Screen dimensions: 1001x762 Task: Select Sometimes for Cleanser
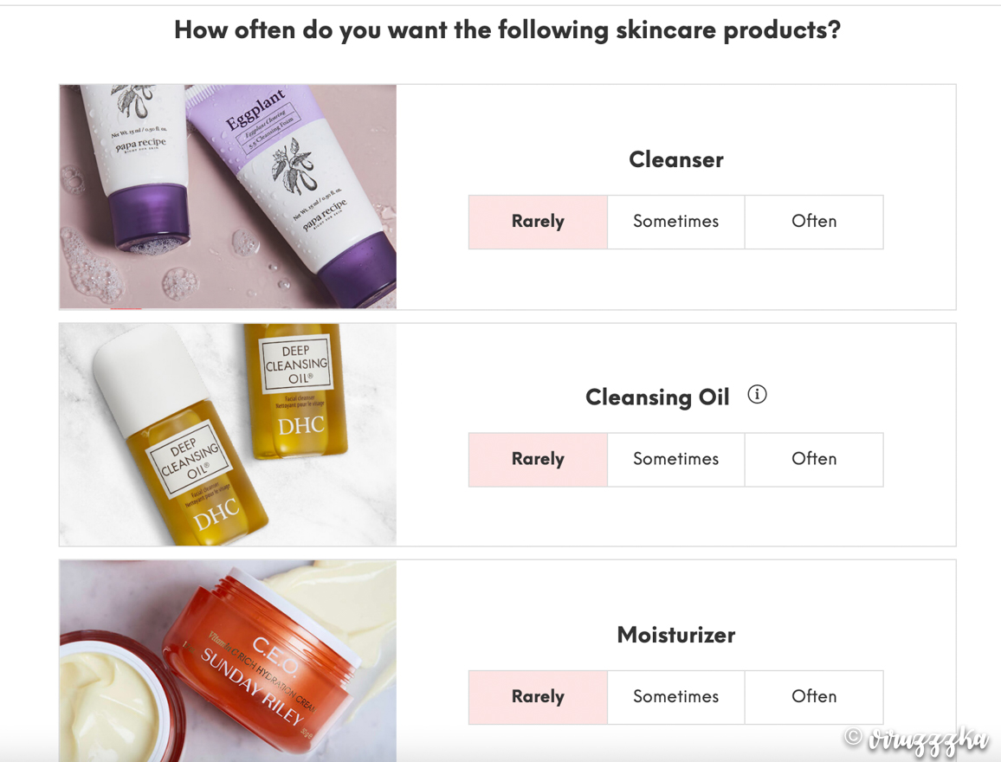coord(676,222)
